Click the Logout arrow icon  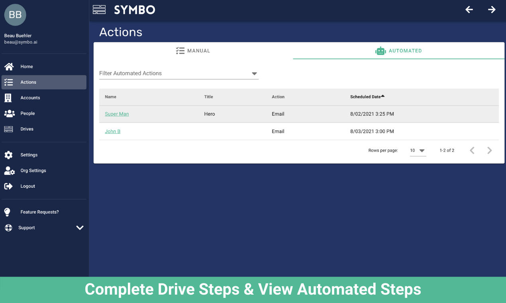[x=8, y=186]
